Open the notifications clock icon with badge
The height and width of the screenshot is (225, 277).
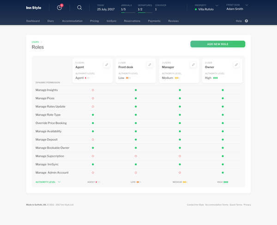click(x=60, y=7)
